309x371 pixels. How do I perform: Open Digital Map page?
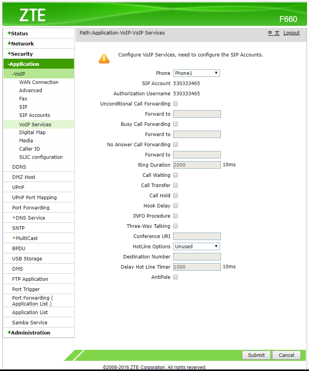[33, 133]
